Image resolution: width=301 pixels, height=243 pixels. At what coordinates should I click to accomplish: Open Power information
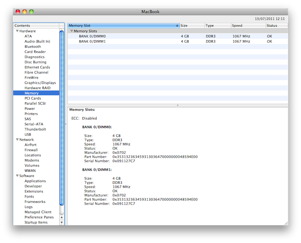point(30,109)
